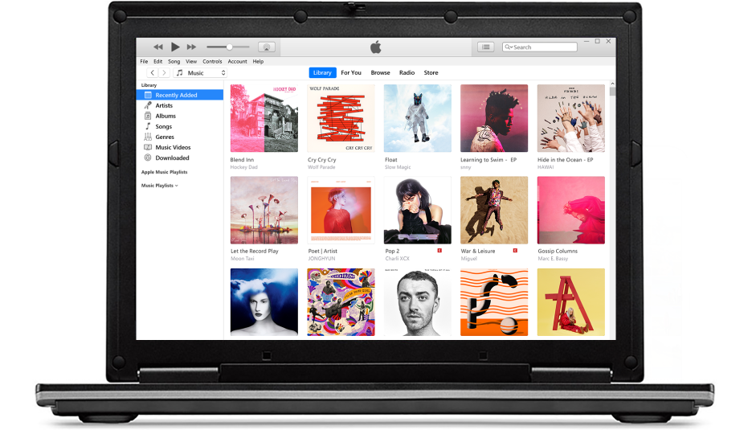The height and width of the screenshot is (430, 748).
Task: Open the orange wavy lines album cover
Action: click(x=494, y=302)
